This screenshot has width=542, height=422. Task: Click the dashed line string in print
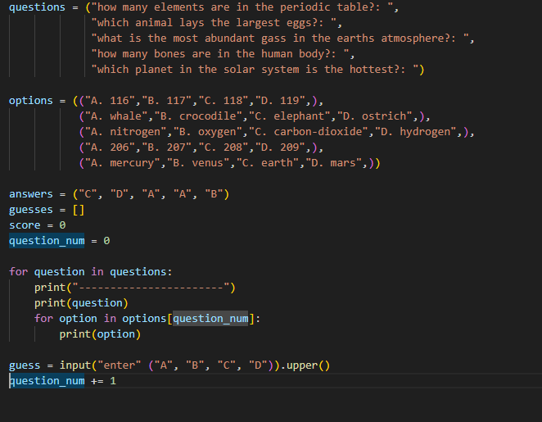[154, 288]
